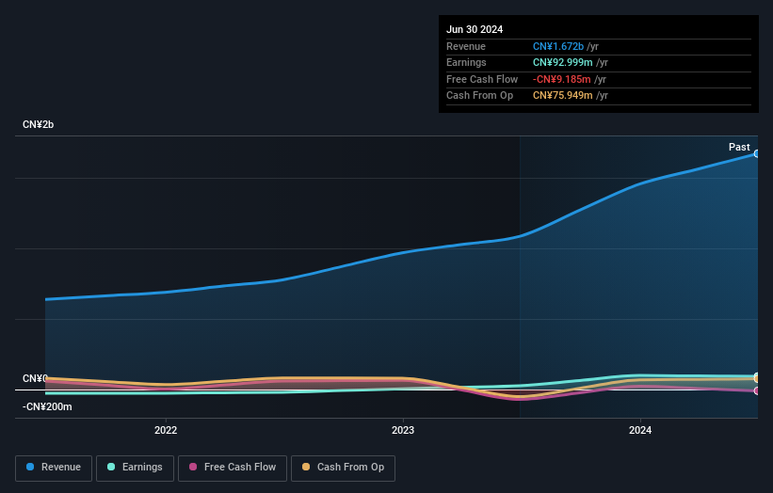Click the teal Earnings legend dot
Image resolution: width=773 pixels, height=493 pixels.
tap(111, 467)
